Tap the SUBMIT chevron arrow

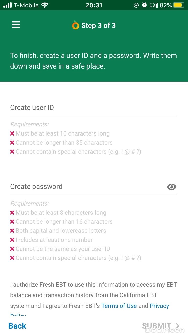click(178, 326)
